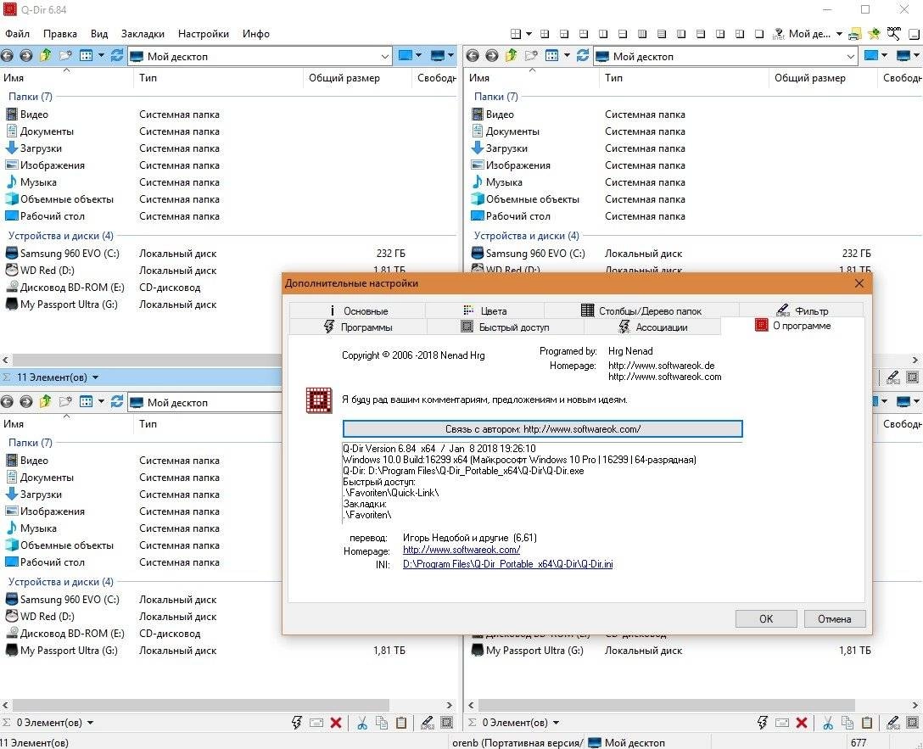Switch to Столбцы/Дерево папок tab
Screen dimensions: 923x749
pos(641,310)
